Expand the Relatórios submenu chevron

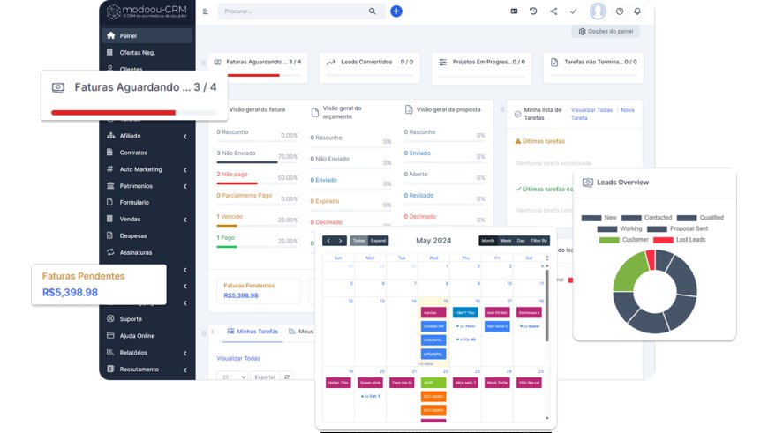click(x=185, y=353)
